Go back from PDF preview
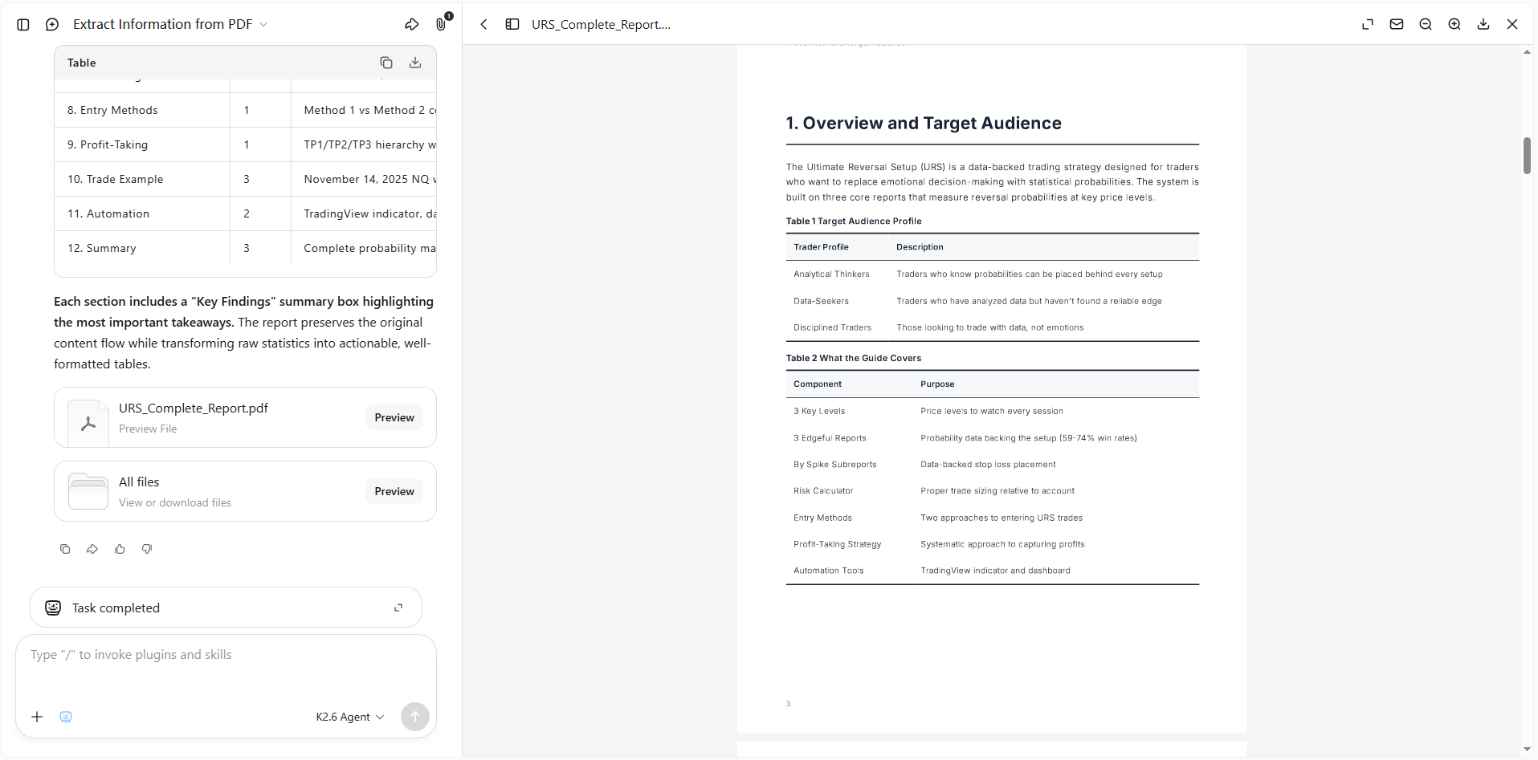Image resolution: width=1538 pixels, height=760 pixels. (x=484, y=25)
